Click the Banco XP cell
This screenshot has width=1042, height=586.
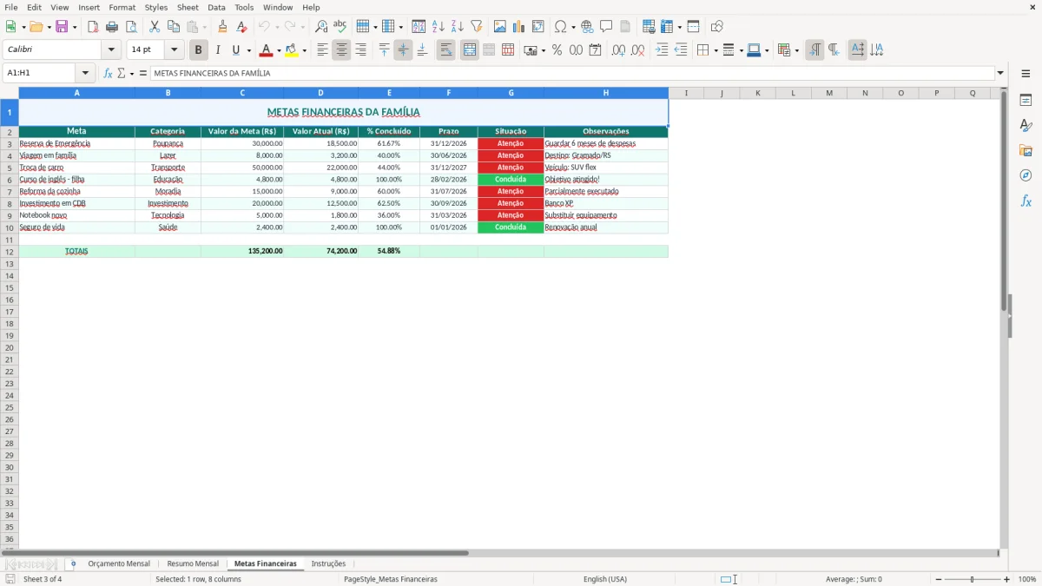point(606,203)
